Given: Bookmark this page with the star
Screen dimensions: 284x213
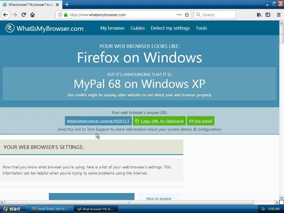Looking at the screenshot, I should (x=187, y=15).
